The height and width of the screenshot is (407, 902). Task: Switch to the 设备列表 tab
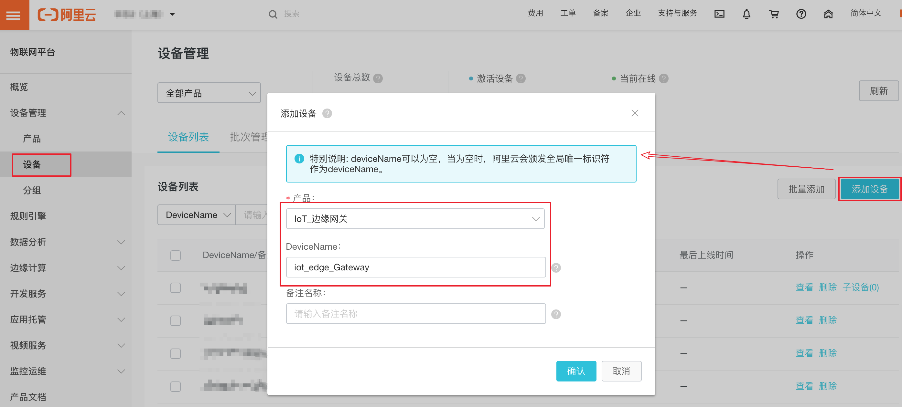(188, 137)
